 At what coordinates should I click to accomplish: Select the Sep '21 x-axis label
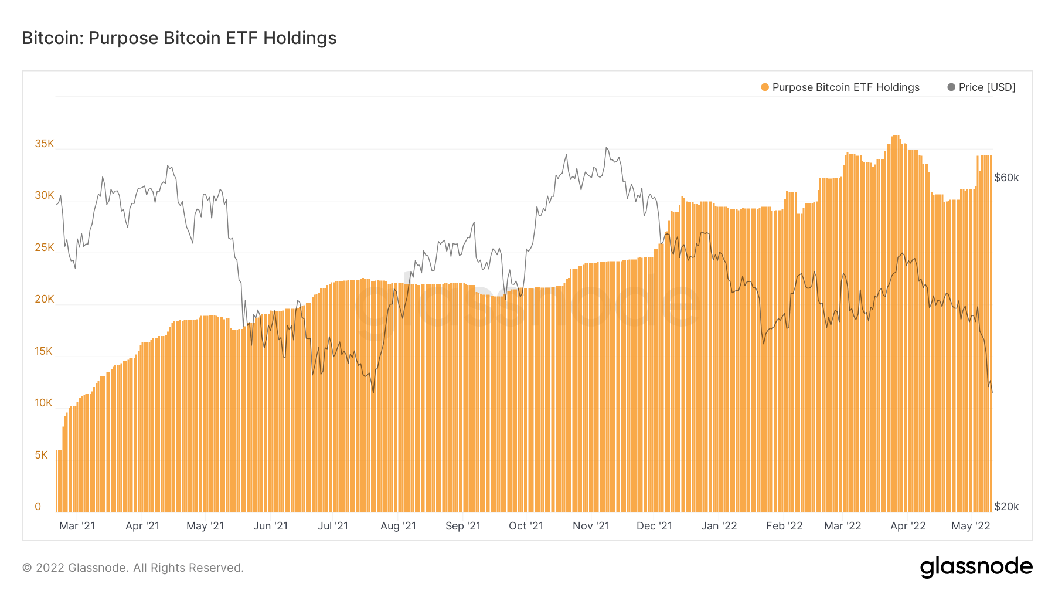pyautogui.click(x=462, y=526)
